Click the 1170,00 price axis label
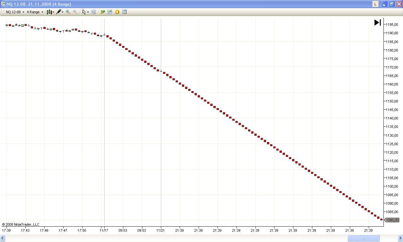 (392, 67)
